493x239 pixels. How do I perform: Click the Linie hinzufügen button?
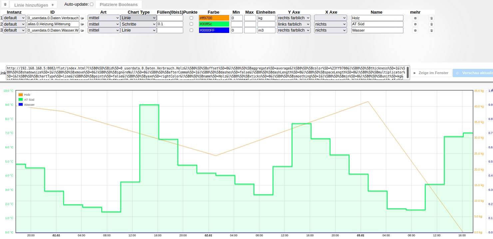click(34, 5)
